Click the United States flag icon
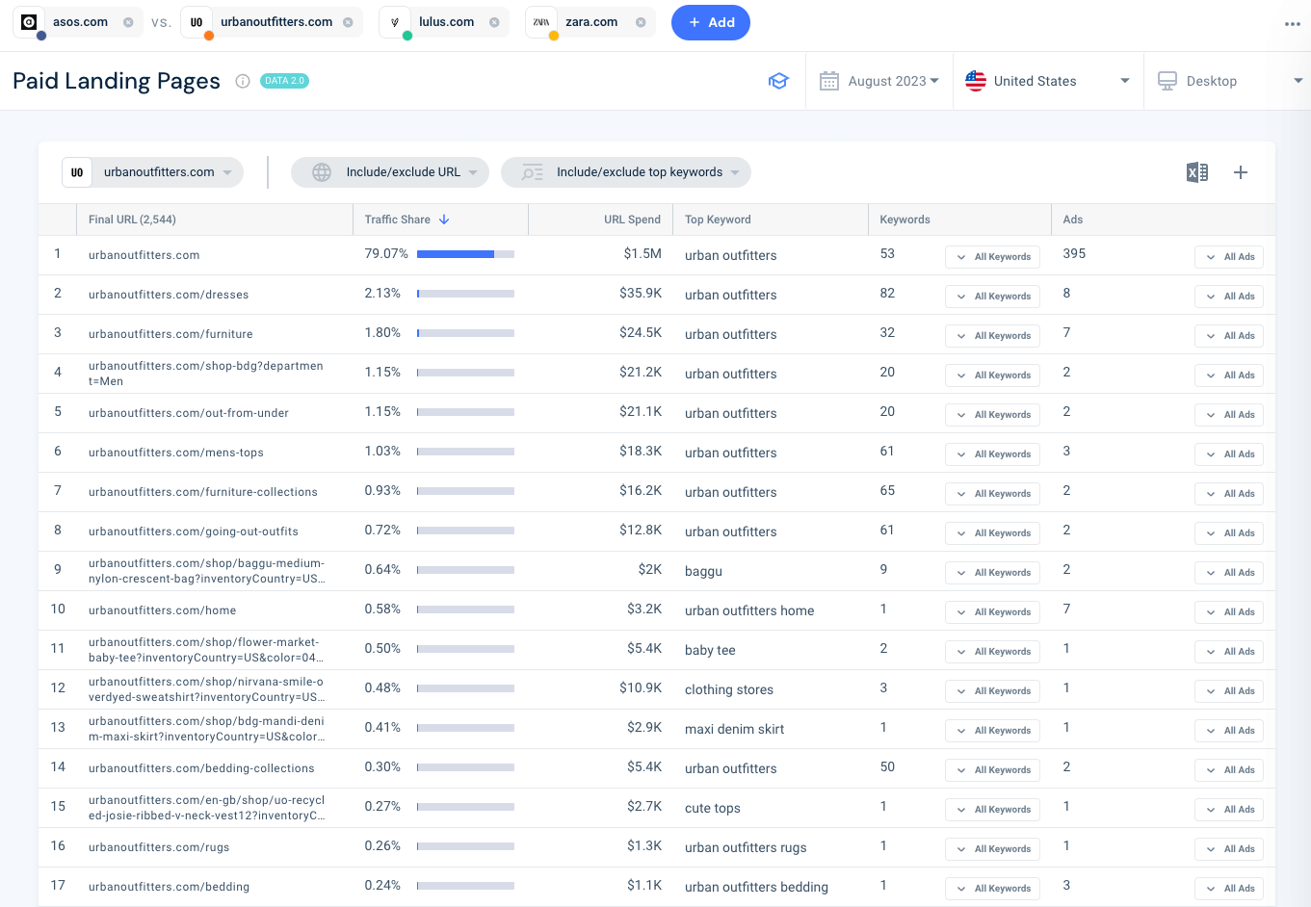 point(975,81)
